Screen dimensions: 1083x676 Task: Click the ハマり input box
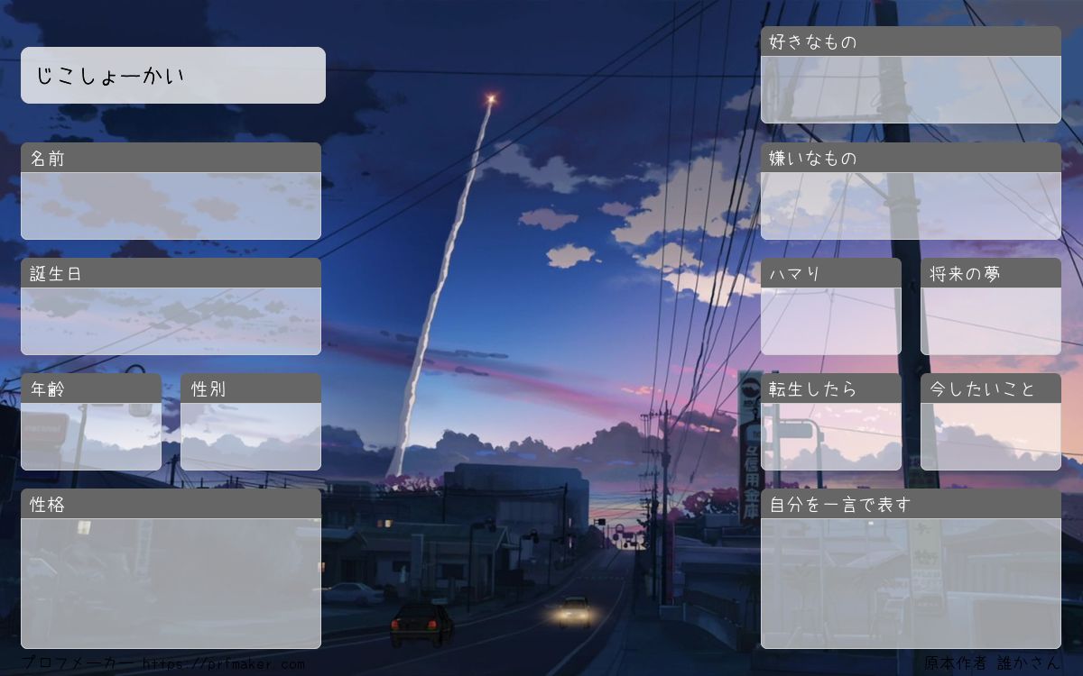[x=831, y=321]
